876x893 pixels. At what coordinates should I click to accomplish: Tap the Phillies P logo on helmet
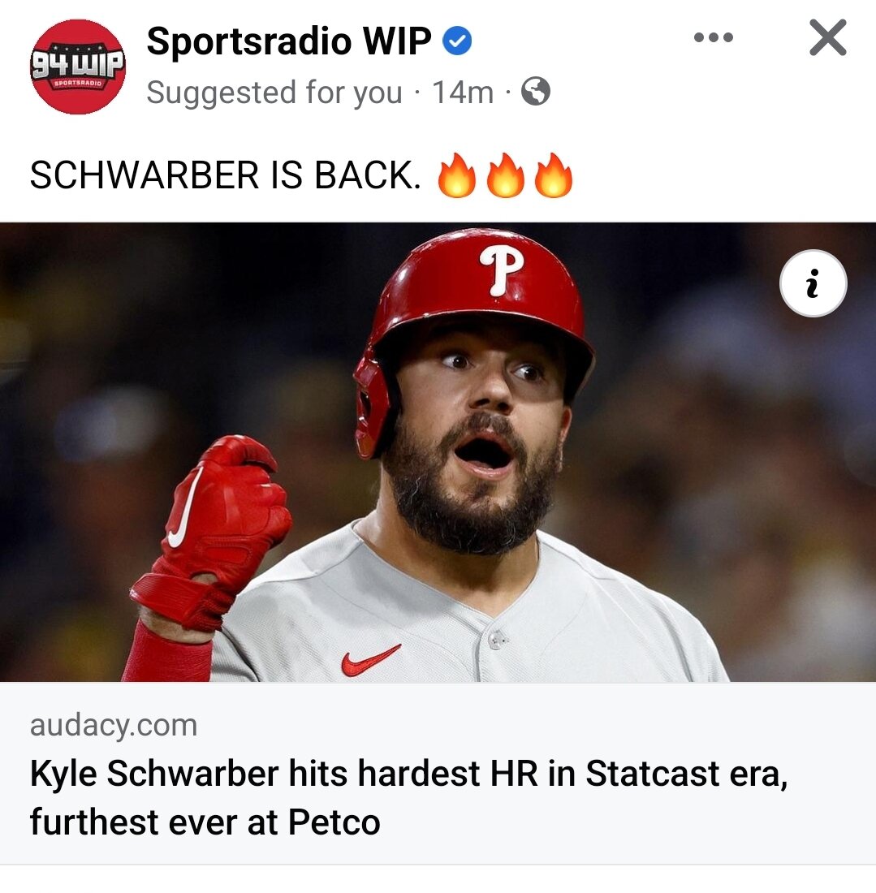(x=501, y=270)
